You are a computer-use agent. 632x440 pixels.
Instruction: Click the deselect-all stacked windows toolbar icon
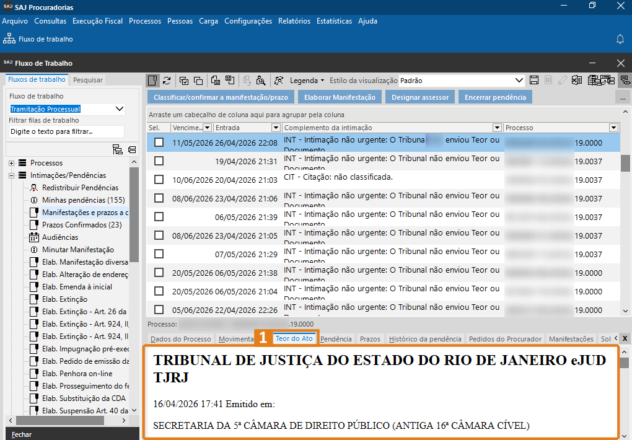pyautogui.click(x=198, y=81)
